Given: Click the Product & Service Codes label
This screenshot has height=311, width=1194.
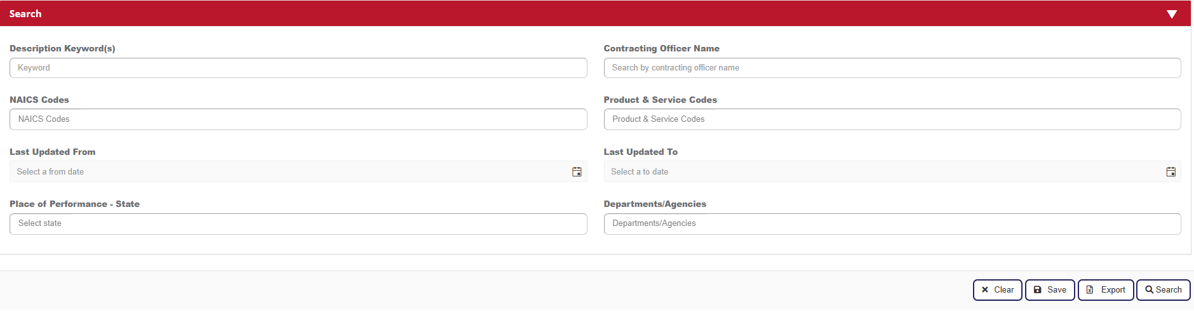Looking at the screenshot, I should (x=661, y=100).
